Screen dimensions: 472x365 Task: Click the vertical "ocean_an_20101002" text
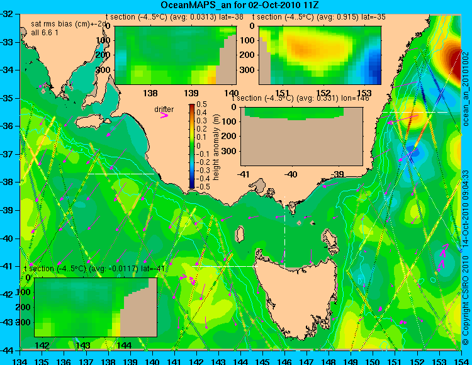click(x=466, y=89)
